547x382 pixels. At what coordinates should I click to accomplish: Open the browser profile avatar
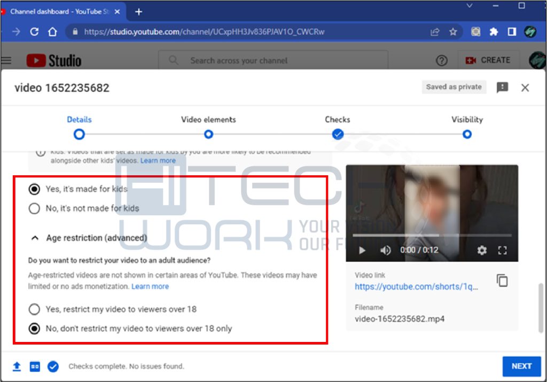pos(530,32)
